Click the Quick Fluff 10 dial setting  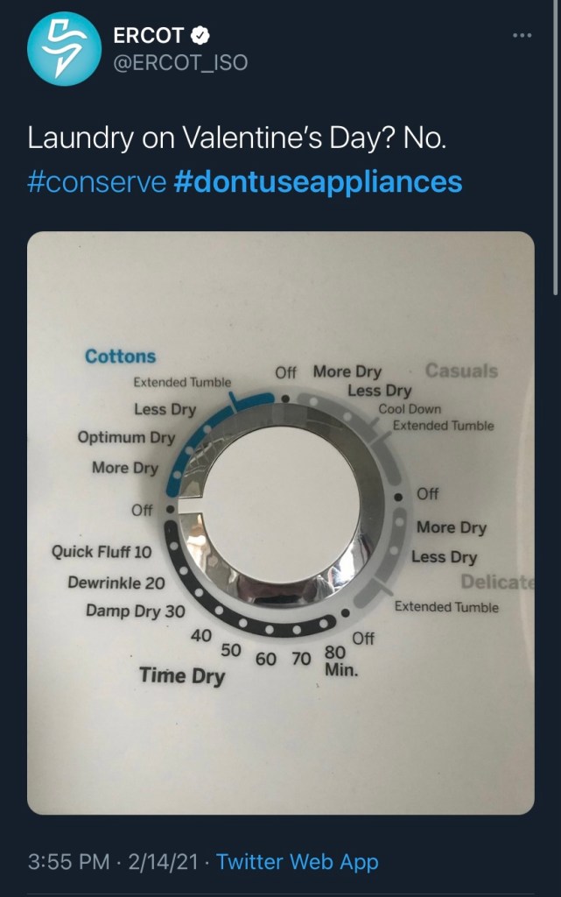pyautogui.click(x=102, y=552)
